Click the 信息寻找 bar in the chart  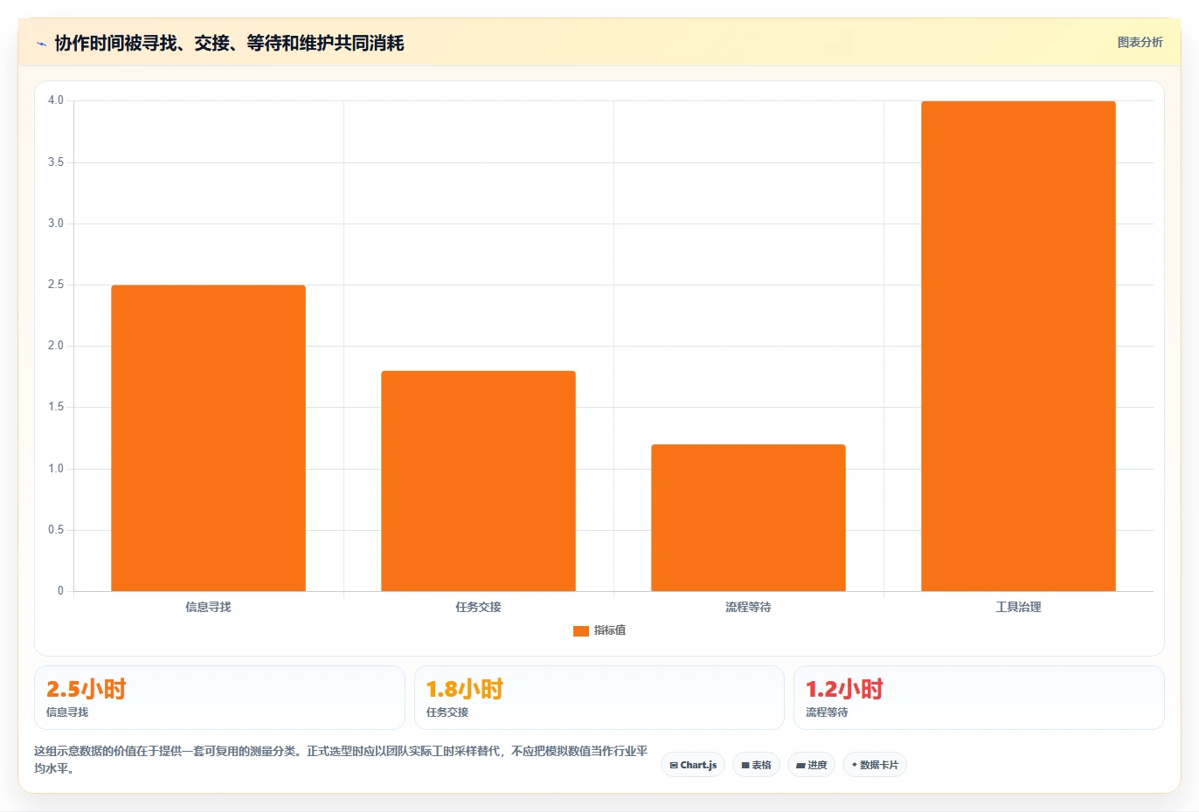coord(208,438)
